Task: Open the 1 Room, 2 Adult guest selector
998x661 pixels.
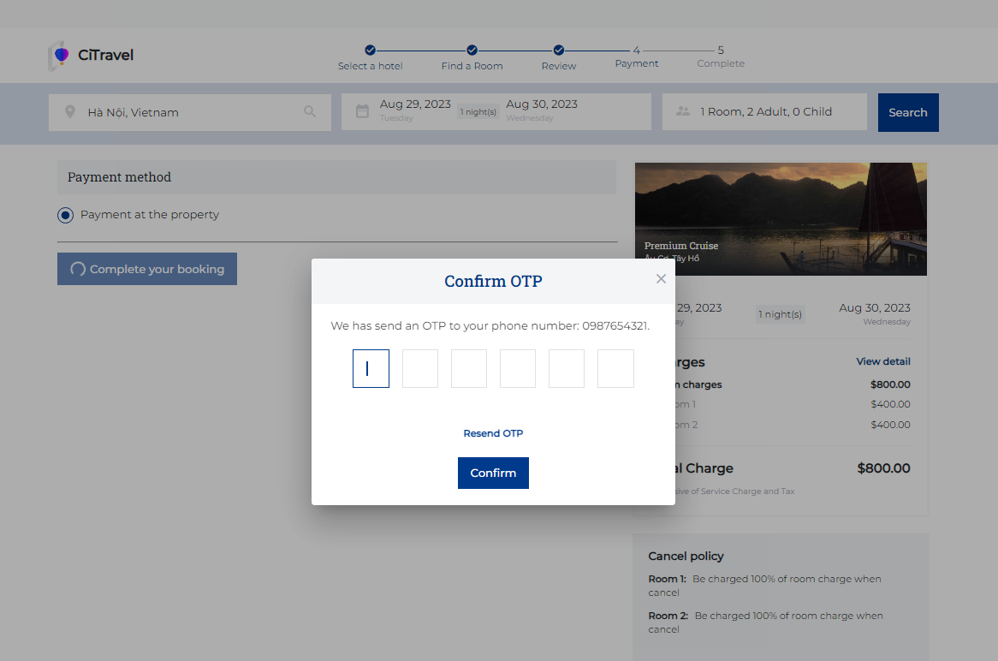Action: (x=765, y=111)
